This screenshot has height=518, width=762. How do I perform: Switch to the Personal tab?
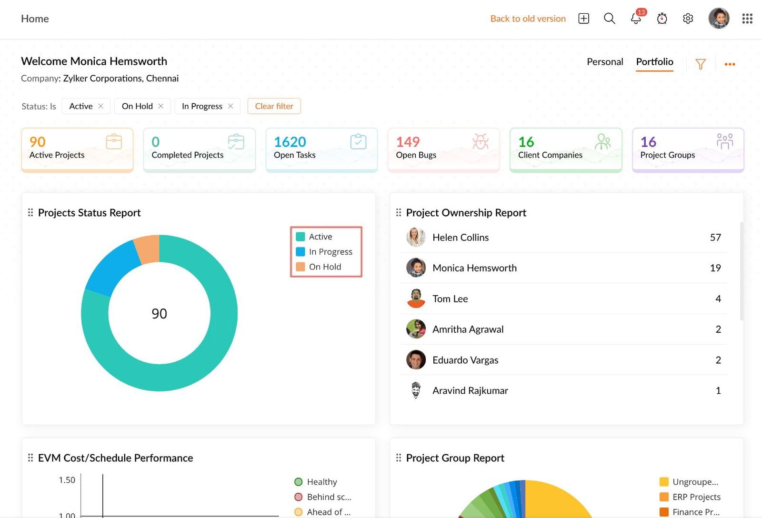pos(604,62)
